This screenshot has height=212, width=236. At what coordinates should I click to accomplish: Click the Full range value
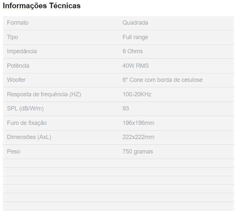coord(135,37)
